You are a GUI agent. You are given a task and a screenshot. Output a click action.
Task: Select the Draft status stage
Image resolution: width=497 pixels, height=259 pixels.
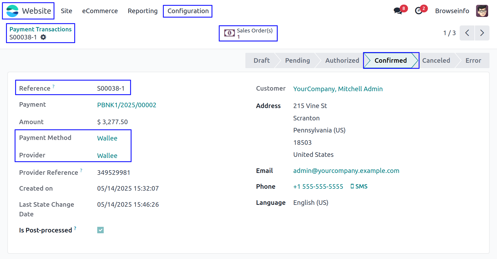[x=261, y=61]
